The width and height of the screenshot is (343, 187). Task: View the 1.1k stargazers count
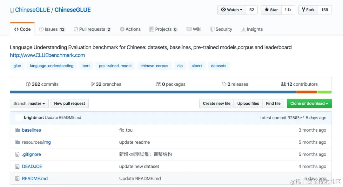pyautogui.click(x=288, y=10)
